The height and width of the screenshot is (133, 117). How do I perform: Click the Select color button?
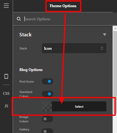click(x=79, y=106)
